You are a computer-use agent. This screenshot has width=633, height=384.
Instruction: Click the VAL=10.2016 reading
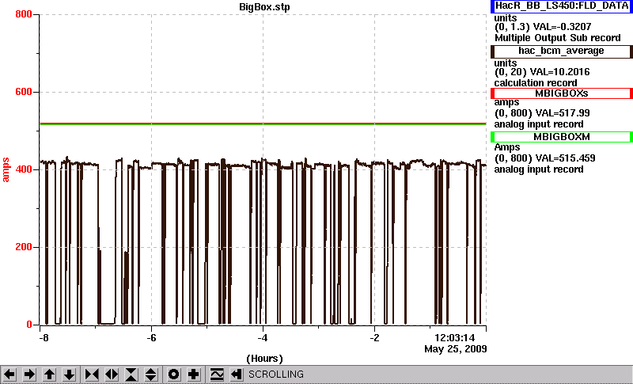pyautogui.click(x=562, y=72)
